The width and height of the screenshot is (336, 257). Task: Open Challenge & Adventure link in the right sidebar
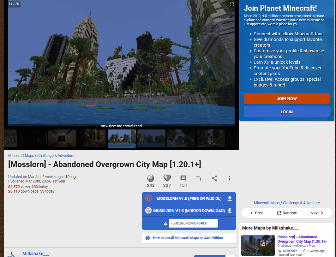pyautogui.click(x=301, y=203)
